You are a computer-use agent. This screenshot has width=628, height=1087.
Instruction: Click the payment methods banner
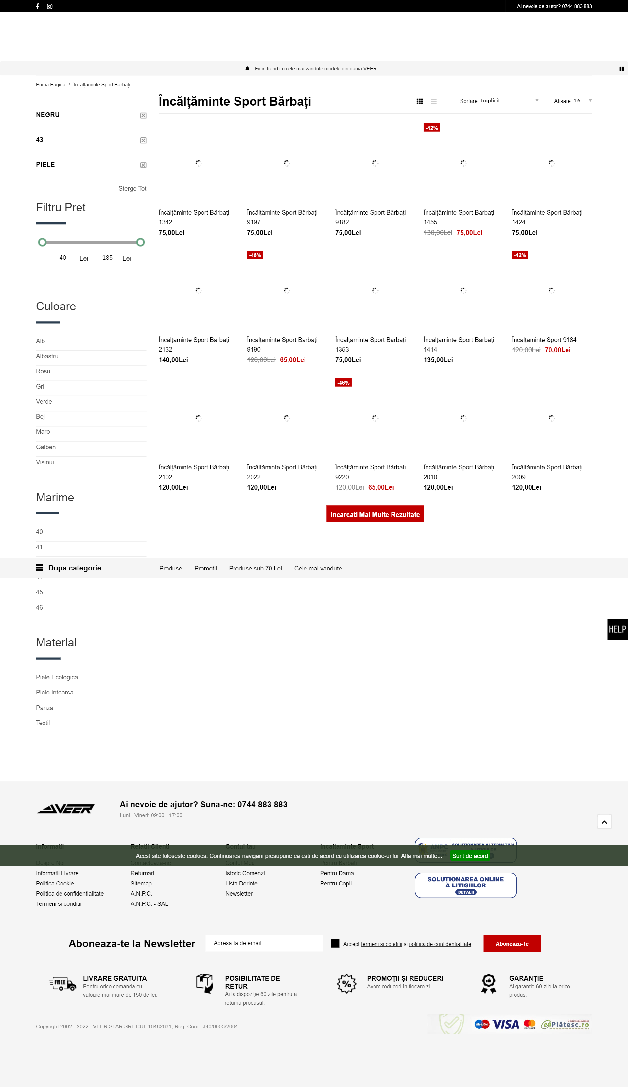pos(509,1024)
